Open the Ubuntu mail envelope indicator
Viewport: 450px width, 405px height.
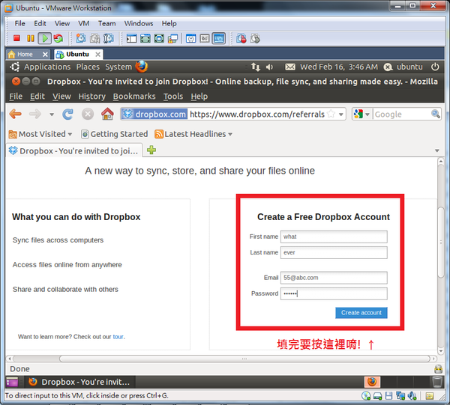click(290, 67)
